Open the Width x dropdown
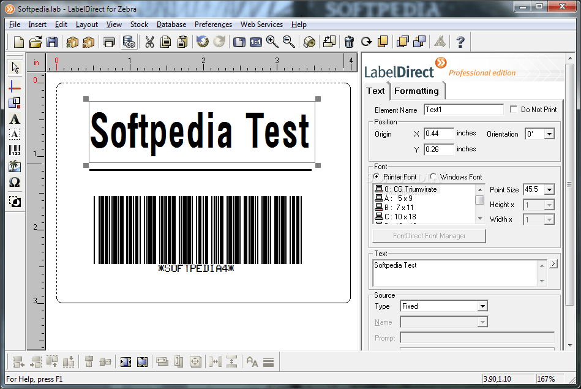581x389 pixels. pyautogui.click(x=549, y=220)
